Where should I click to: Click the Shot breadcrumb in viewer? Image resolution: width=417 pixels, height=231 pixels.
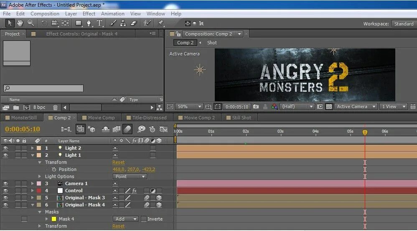click(212, 43)
